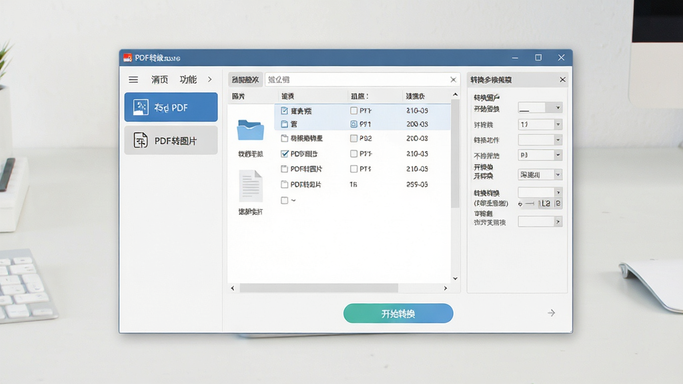Image resolution: width=683 pixels, height=384 pixels.
Task: Toggle left checkbox in the P91 row
Action: pos(284,124)
